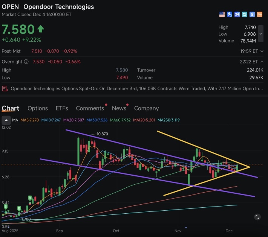This screenshot has width=268, height=237.
Task: Tap the Overnight info circle icon
Action: 26,62
